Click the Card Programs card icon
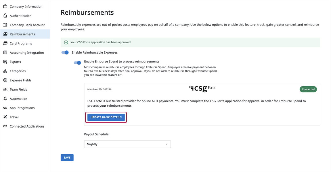 5,43
